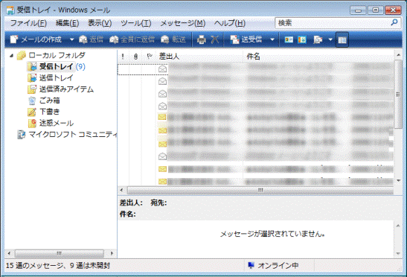Select the 送信済みアイテム folder

(x=66, y=89)
